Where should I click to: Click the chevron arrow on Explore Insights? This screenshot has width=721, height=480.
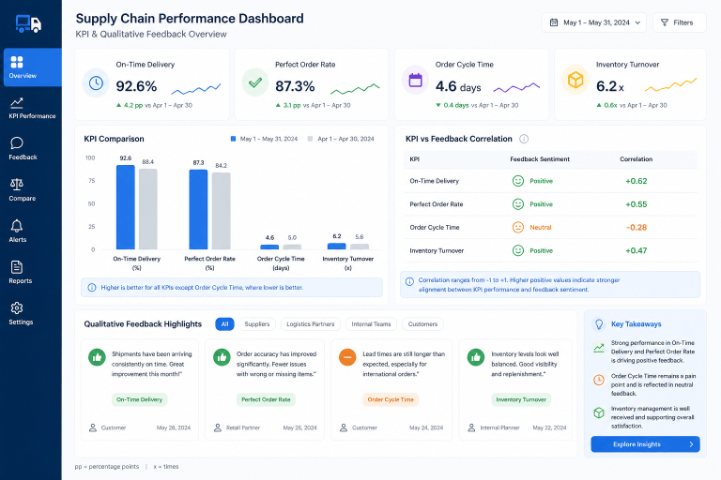coord(691,444)
